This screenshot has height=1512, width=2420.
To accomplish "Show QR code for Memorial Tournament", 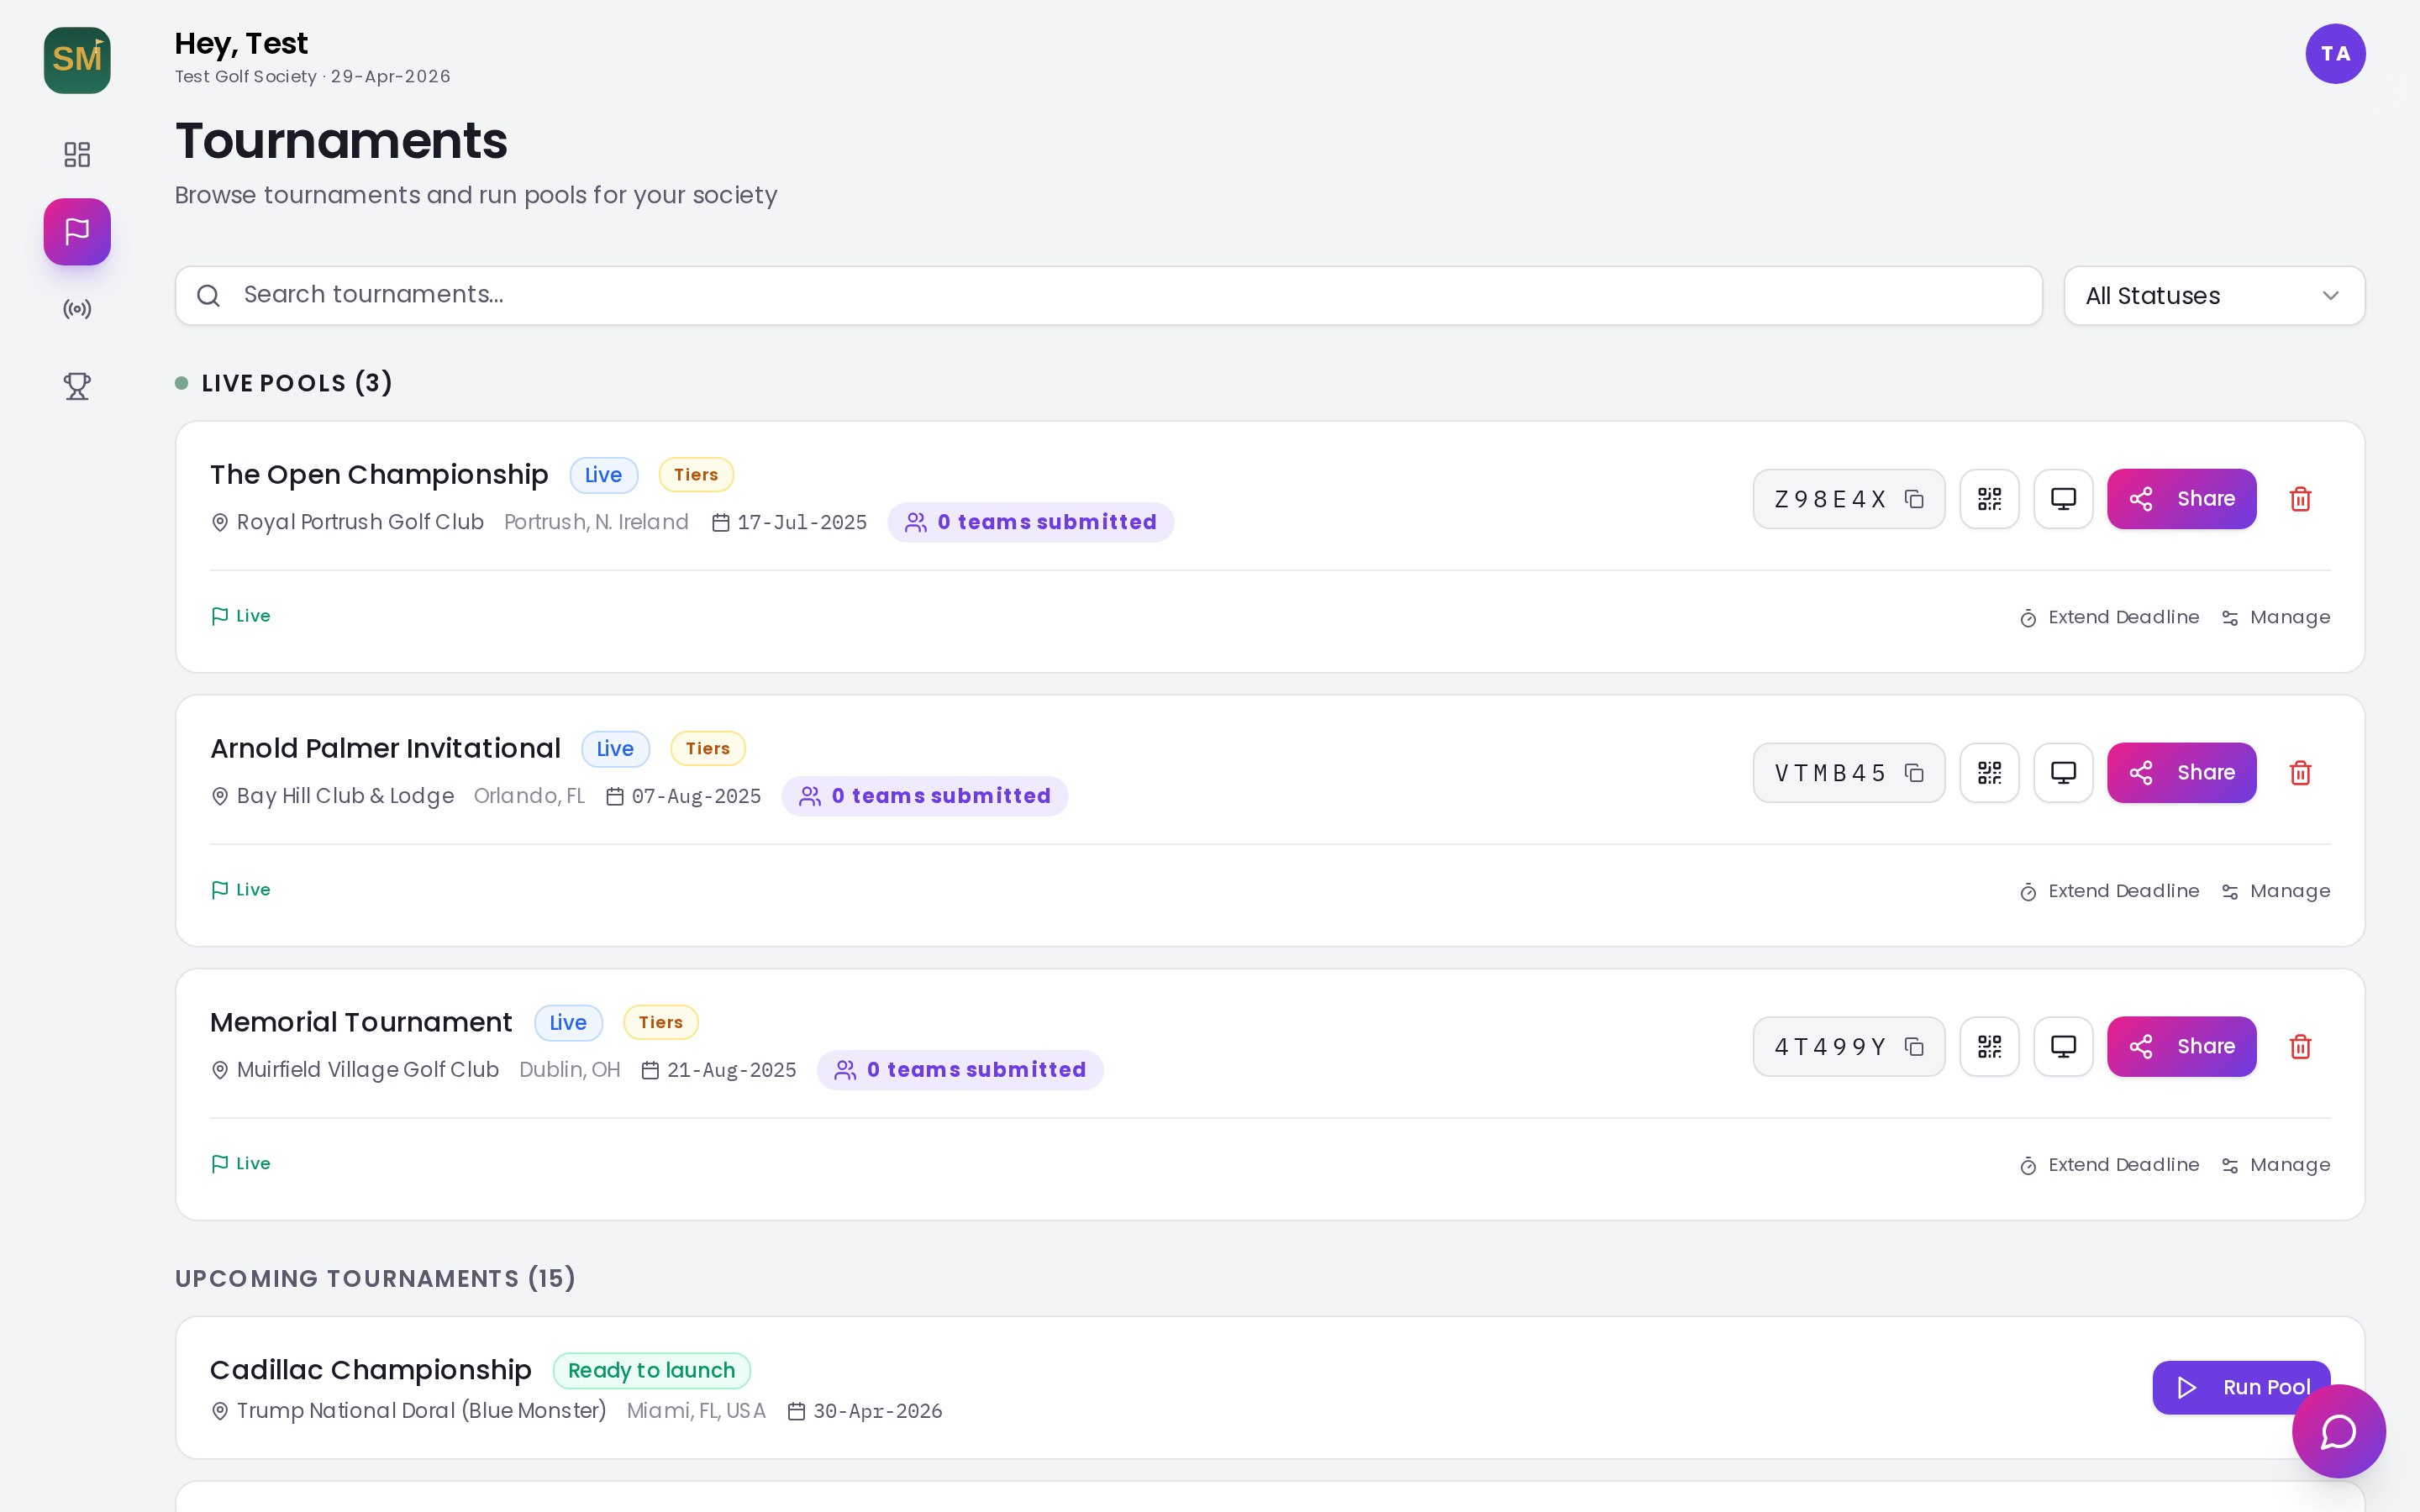I will click(1989, 1047).
